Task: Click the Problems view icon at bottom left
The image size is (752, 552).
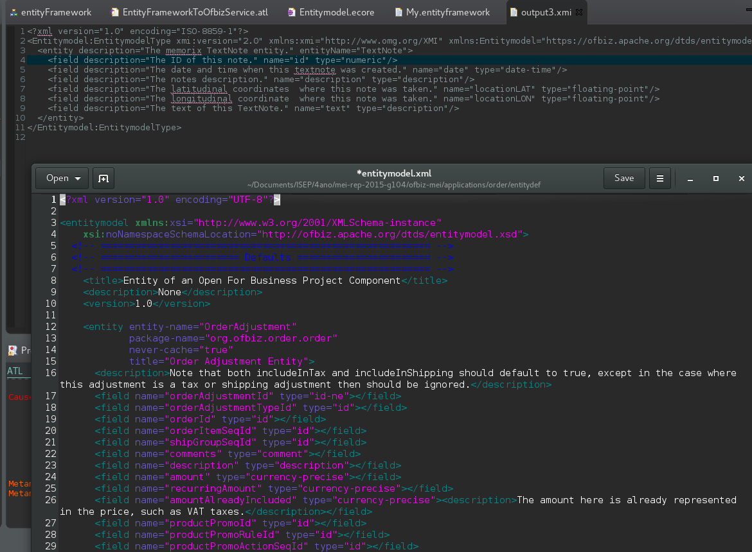Action: pos(13,350)
